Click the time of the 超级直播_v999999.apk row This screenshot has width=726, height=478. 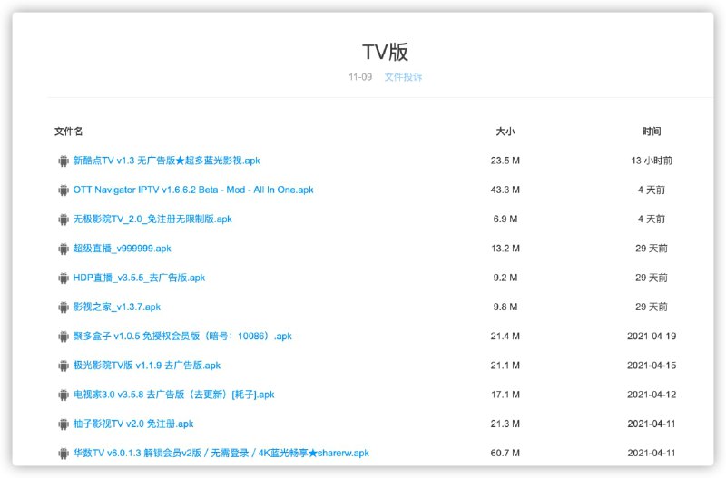(x=652, y=249)
